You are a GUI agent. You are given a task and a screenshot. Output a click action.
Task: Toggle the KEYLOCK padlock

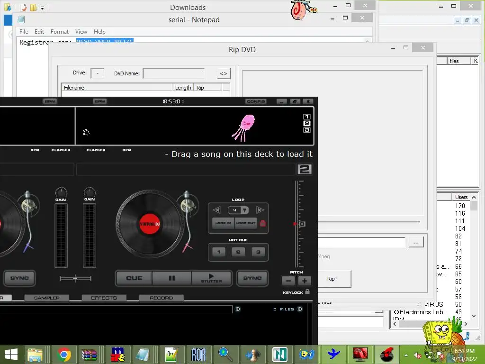tap(307, 291)
